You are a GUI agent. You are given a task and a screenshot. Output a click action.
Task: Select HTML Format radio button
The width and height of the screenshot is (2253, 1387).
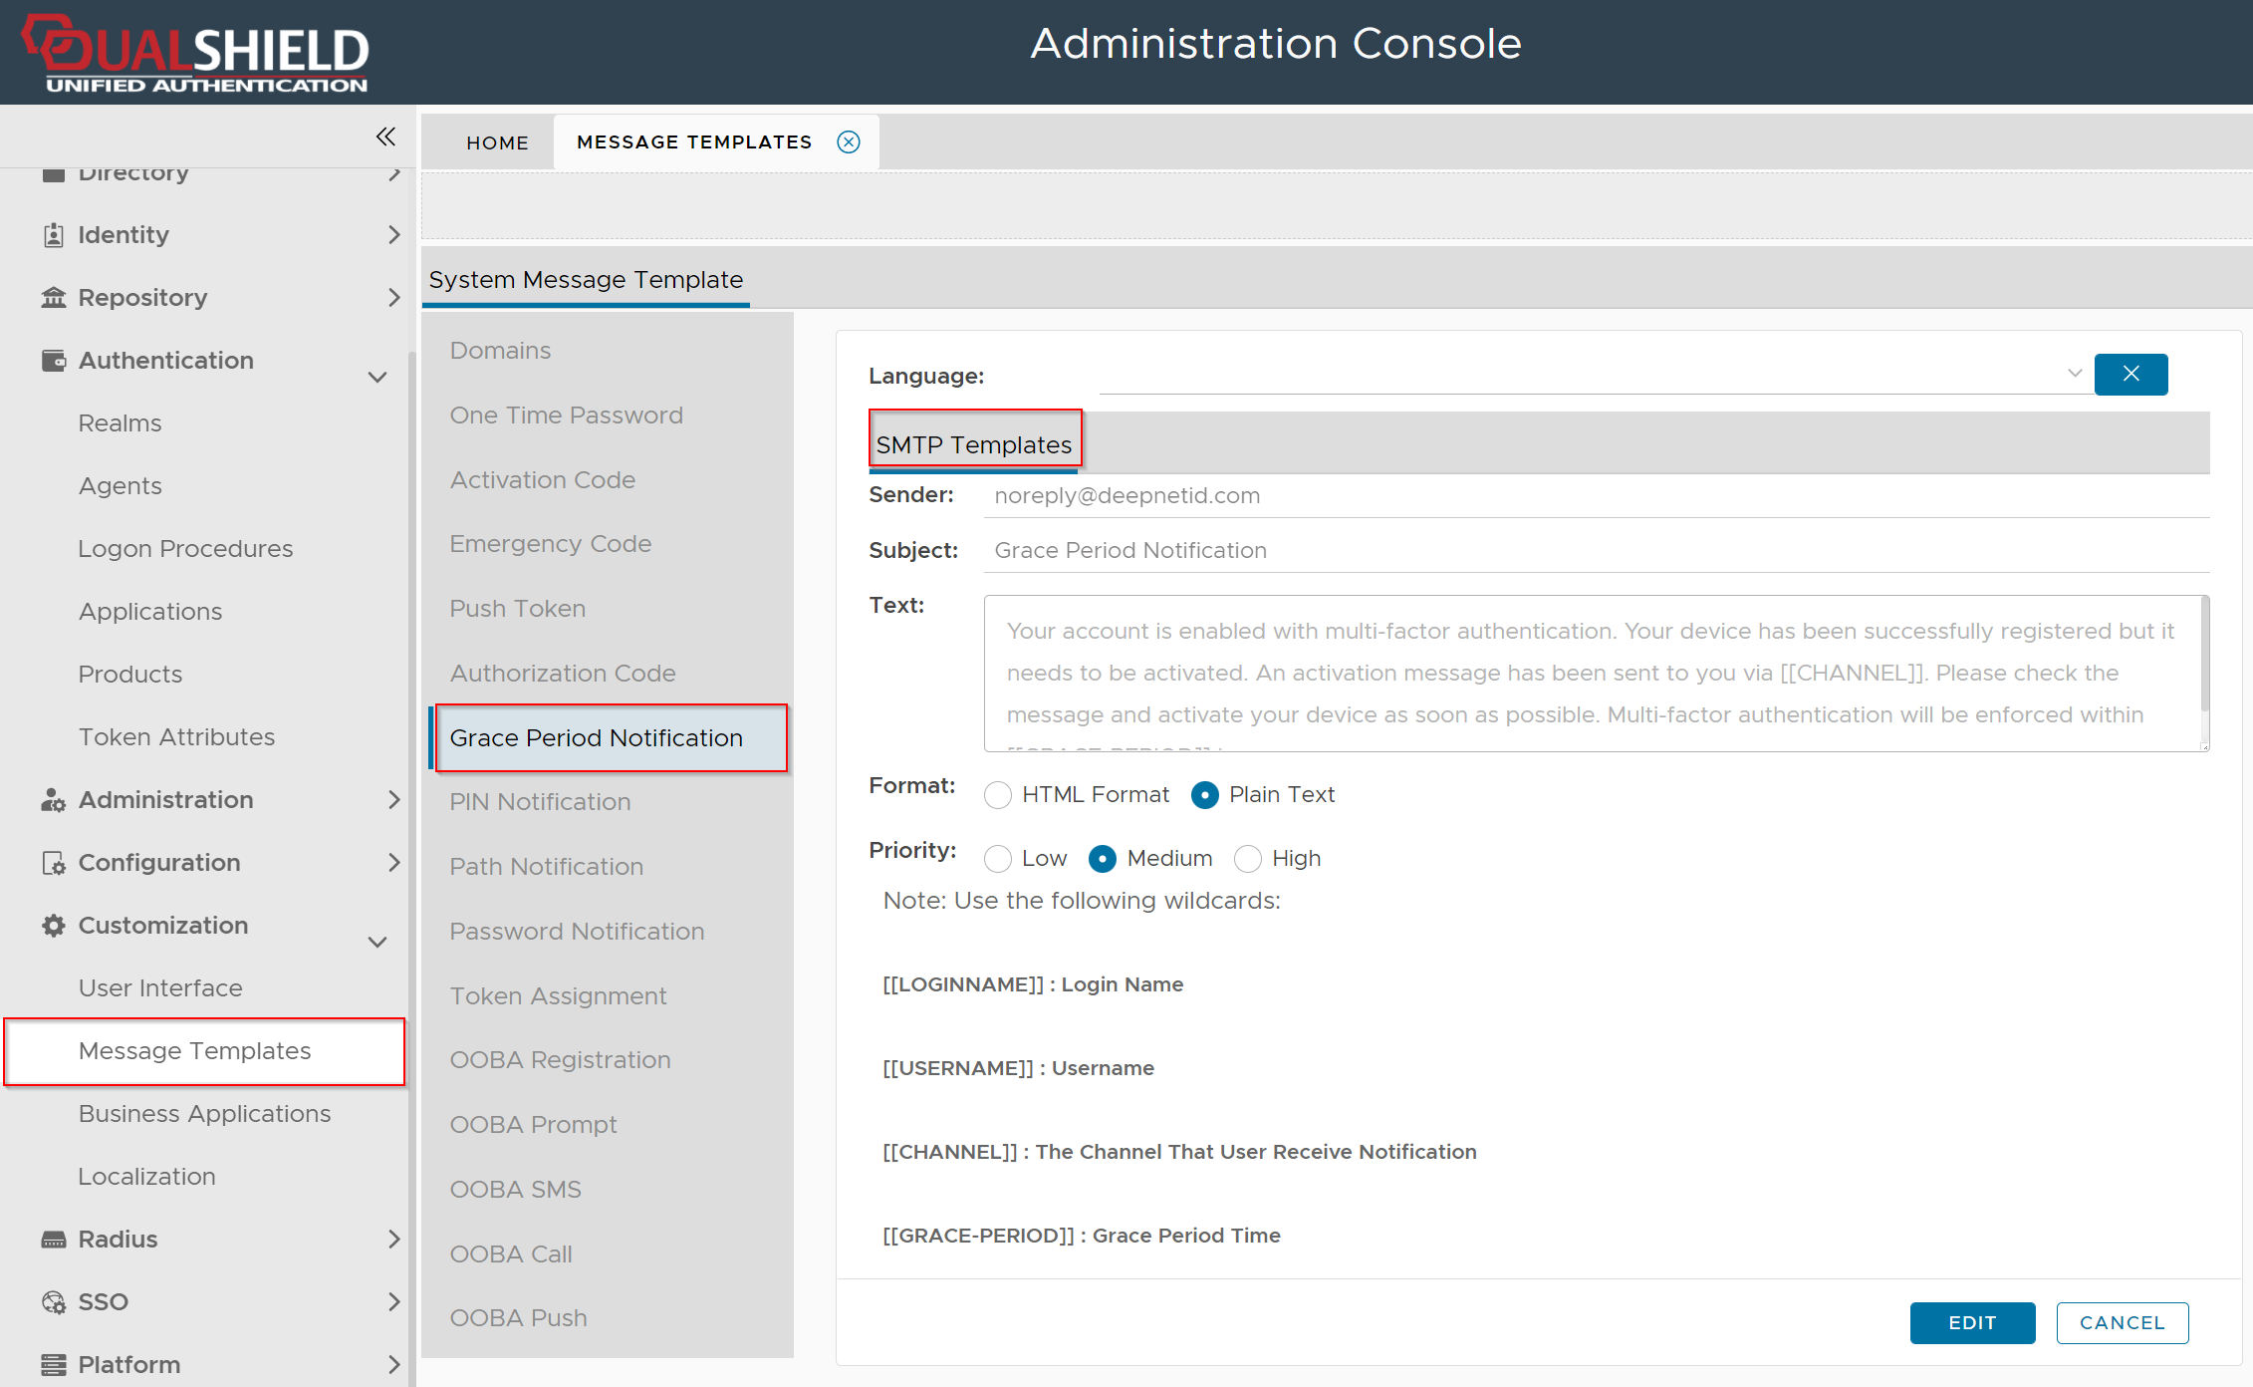998,795
